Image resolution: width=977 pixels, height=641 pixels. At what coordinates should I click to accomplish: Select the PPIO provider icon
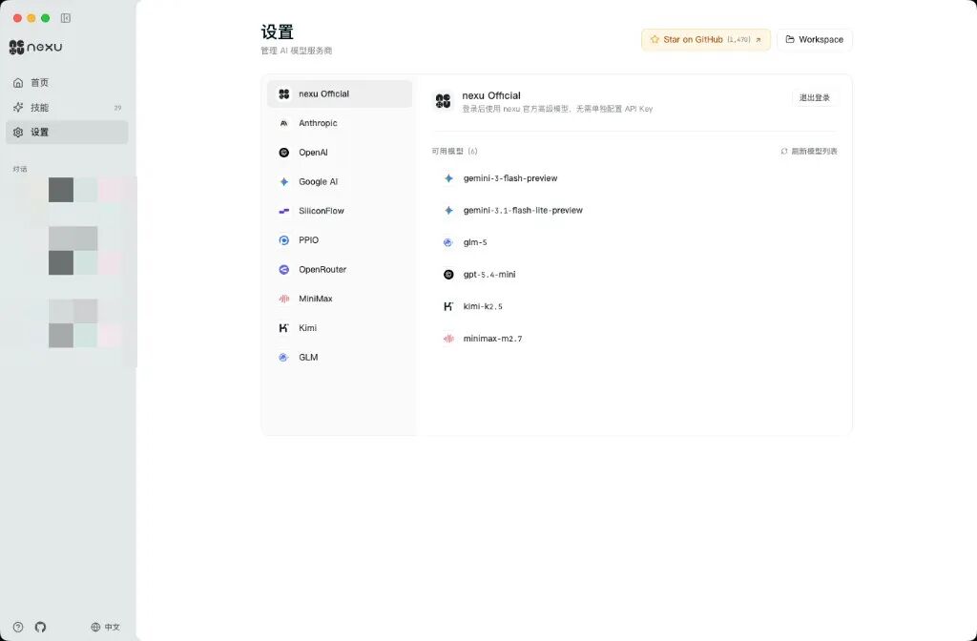[283, 239]
